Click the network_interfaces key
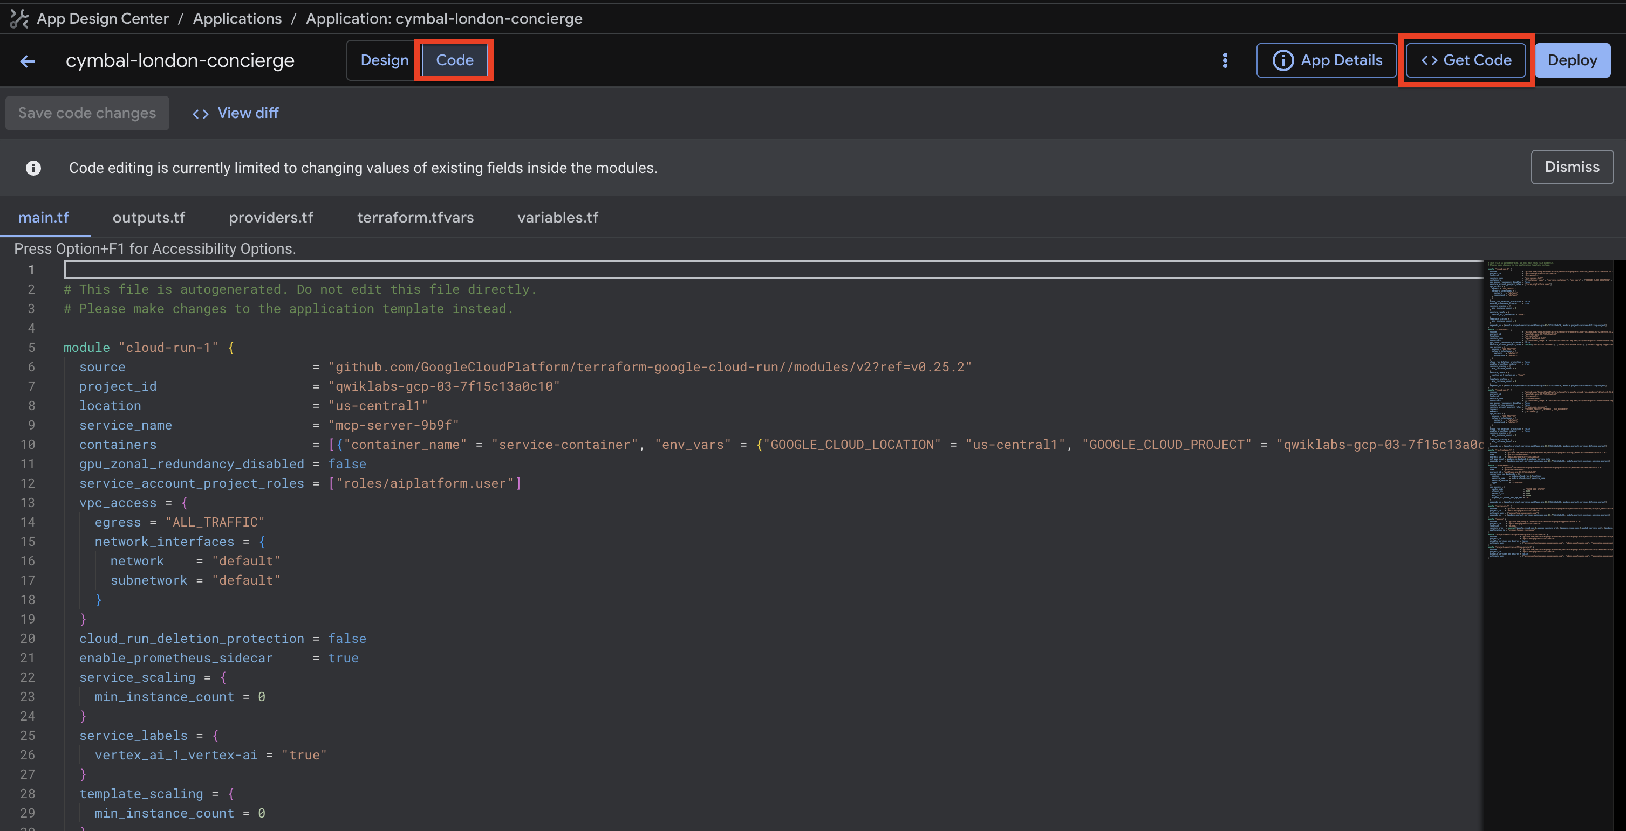Viewport: 1626px width, 831px height. coord(164,542)
